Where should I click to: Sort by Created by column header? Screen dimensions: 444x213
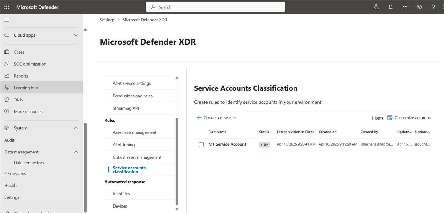click(369, 132)
